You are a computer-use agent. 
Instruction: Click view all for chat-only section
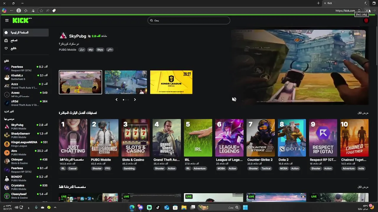[x=363, y=187]
